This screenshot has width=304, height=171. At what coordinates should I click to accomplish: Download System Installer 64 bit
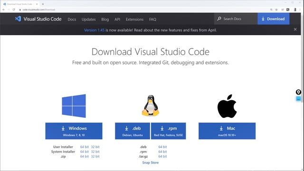[85, 152]
